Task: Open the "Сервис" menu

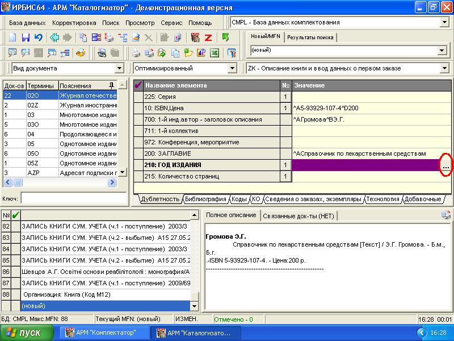Action: 171,23
